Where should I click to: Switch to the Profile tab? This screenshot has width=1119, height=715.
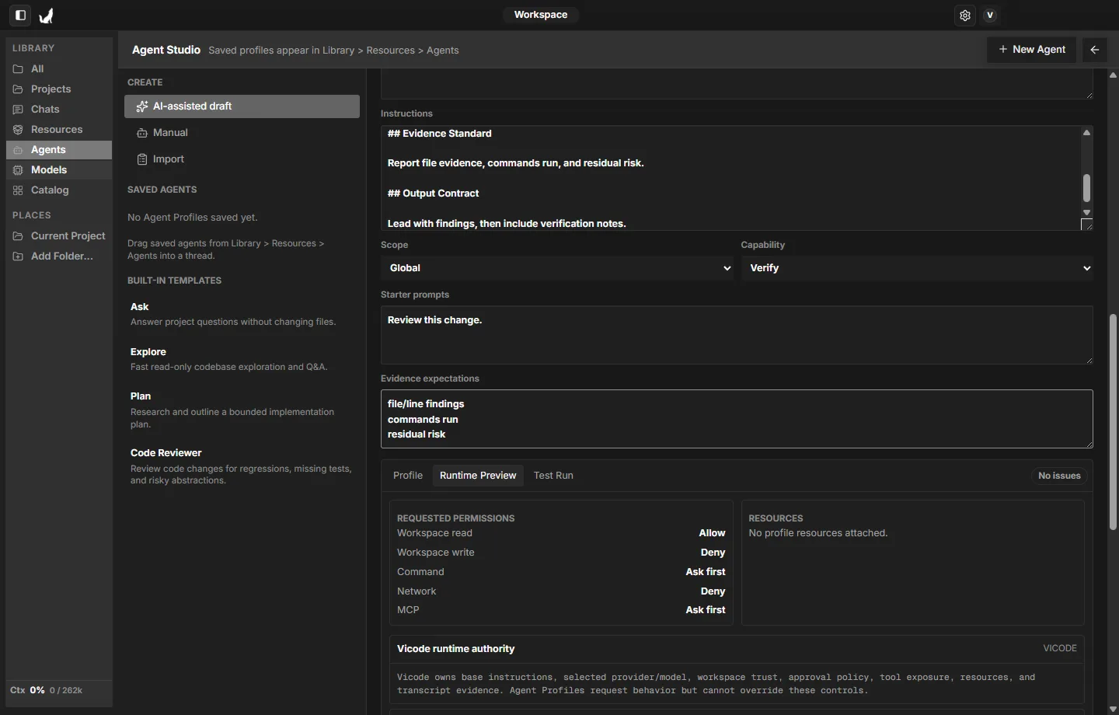tap(408, 476)
